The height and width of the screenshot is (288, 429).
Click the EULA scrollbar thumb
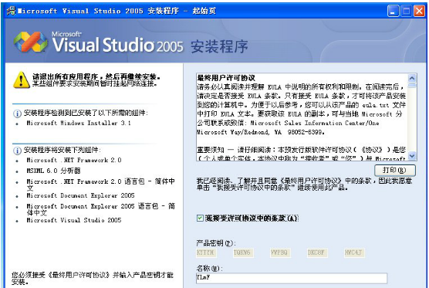click(x=412, y=86)
